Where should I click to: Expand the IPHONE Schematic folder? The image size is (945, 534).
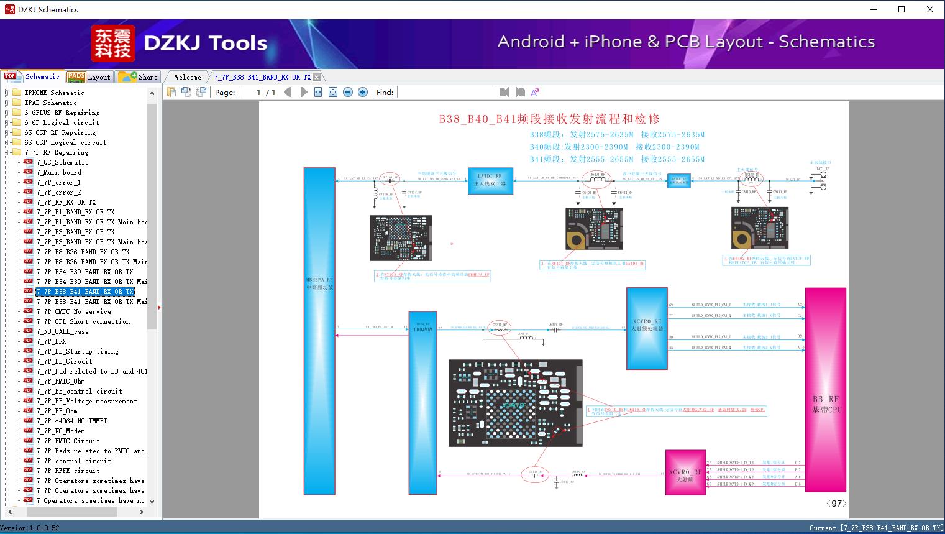7,93
